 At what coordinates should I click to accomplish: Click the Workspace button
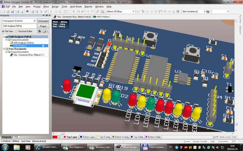point(43,21)
